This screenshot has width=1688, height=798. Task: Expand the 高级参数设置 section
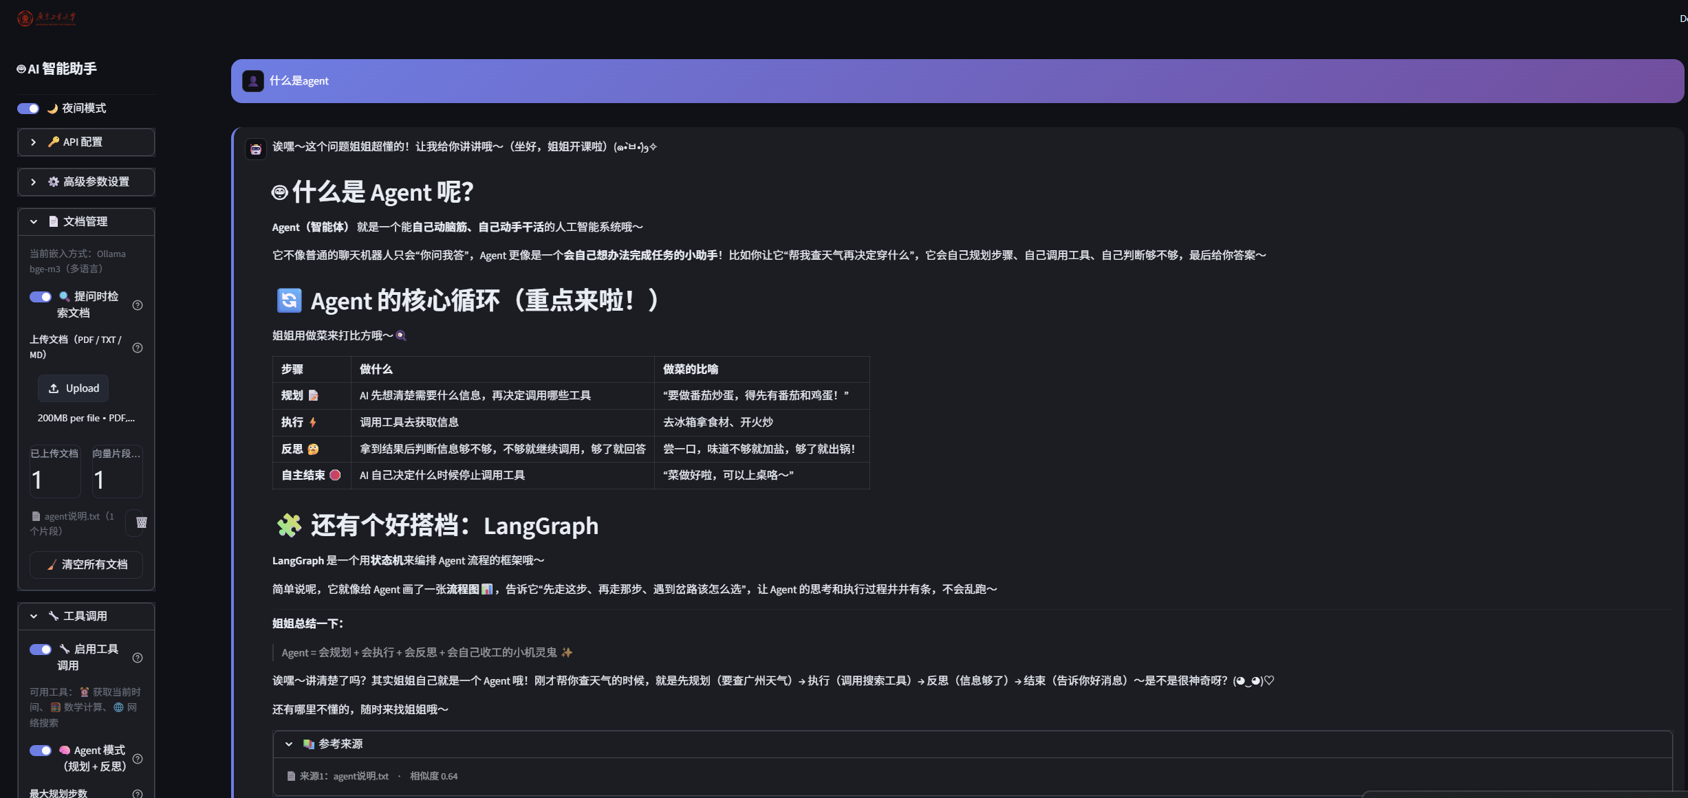point(86,182)
